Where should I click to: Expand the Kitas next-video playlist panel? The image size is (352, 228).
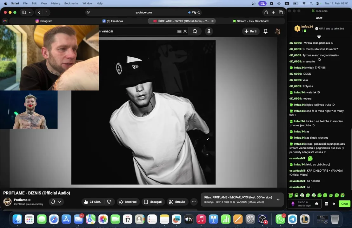[x=278, y=199]
